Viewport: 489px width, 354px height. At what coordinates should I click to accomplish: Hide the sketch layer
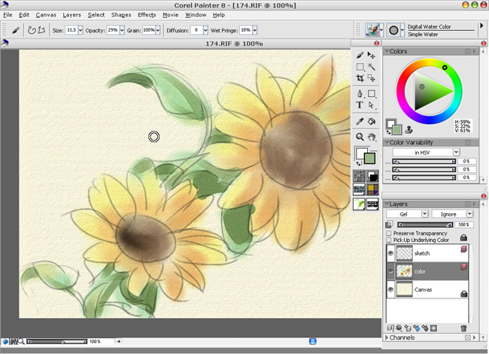(x=390, y=254)
